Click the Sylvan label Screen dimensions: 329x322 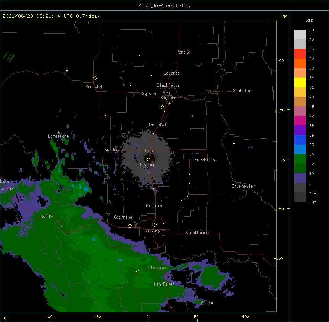click(149, 94)
